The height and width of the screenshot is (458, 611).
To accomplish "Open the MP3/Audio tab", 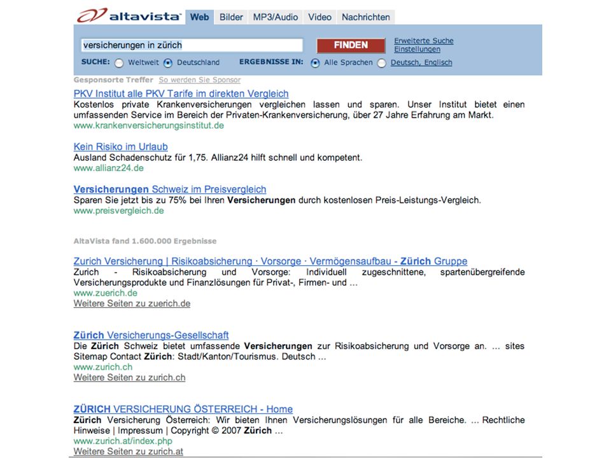I will click(x=276, y=17).
